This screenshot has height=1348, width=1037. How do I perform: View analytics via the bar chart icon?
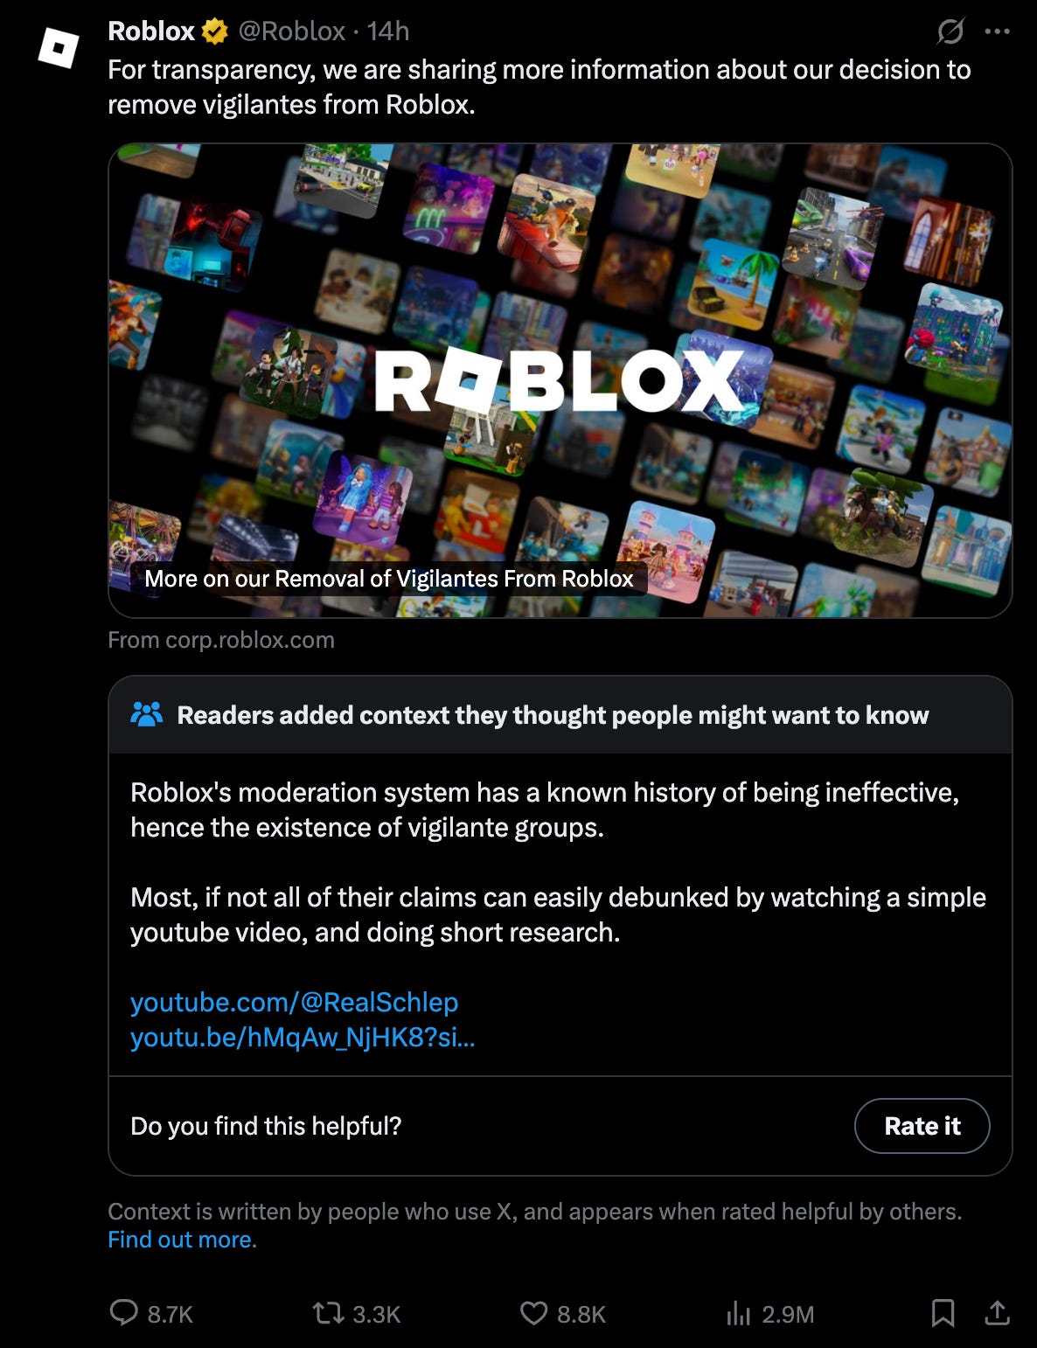tap(739, 1313)
